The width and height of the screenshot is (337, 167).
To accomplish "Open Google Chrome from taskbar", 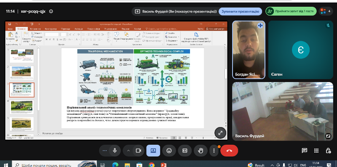I will click(152, 165).
